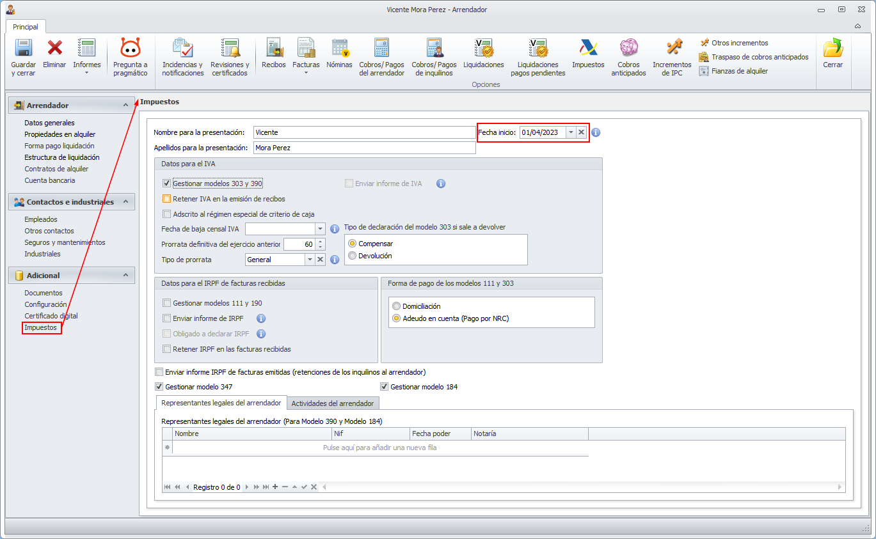
Task: Open Fianzas de alquiler
Action: (734, 71)
